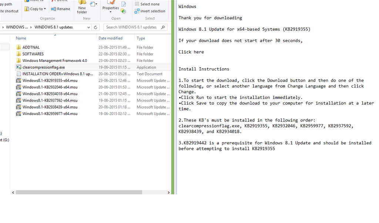Click the WINDOWS ... breadcrumb segment
Viewport: 379px width, 223px height.
17,27
